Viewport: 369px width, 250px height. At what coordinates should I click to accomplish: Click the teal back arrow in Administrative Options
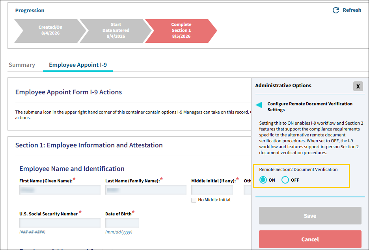tap(259, 105)
